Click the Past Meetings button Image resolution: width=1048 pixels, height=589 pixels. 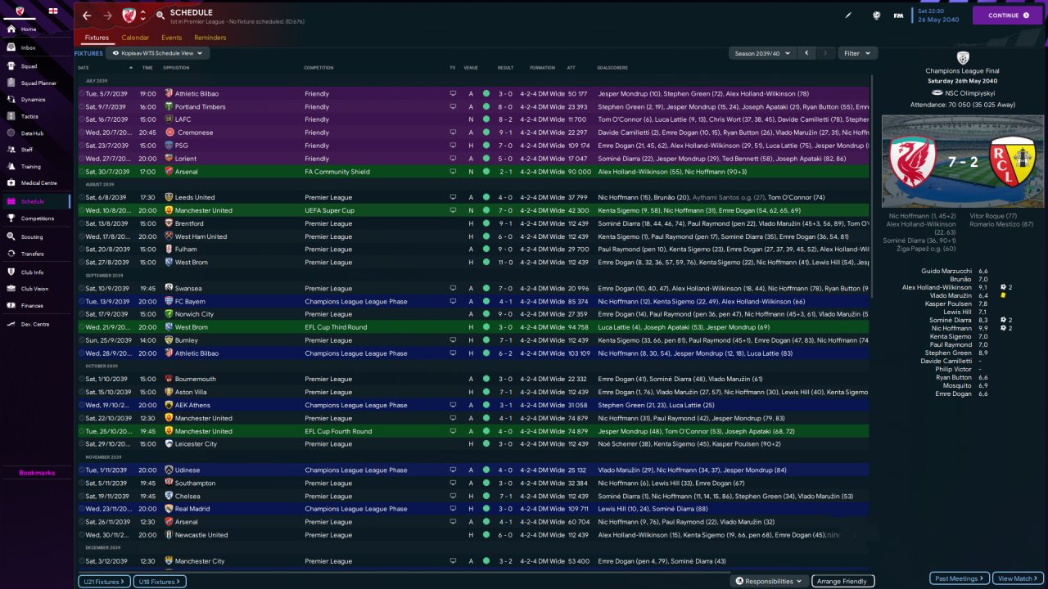pos(960,578)
